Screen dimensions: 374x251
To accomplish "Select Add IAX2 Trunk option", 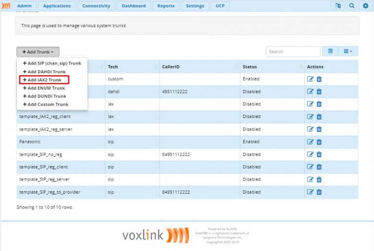I will 44,80.
